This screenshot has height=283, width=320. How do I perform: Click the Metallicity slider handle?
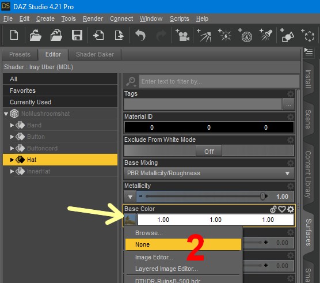[263, 196]
